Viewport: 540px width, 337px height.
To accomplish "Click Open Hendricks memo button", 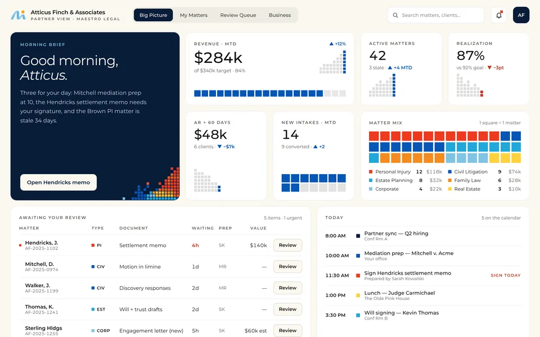I will tap(58, 182).
